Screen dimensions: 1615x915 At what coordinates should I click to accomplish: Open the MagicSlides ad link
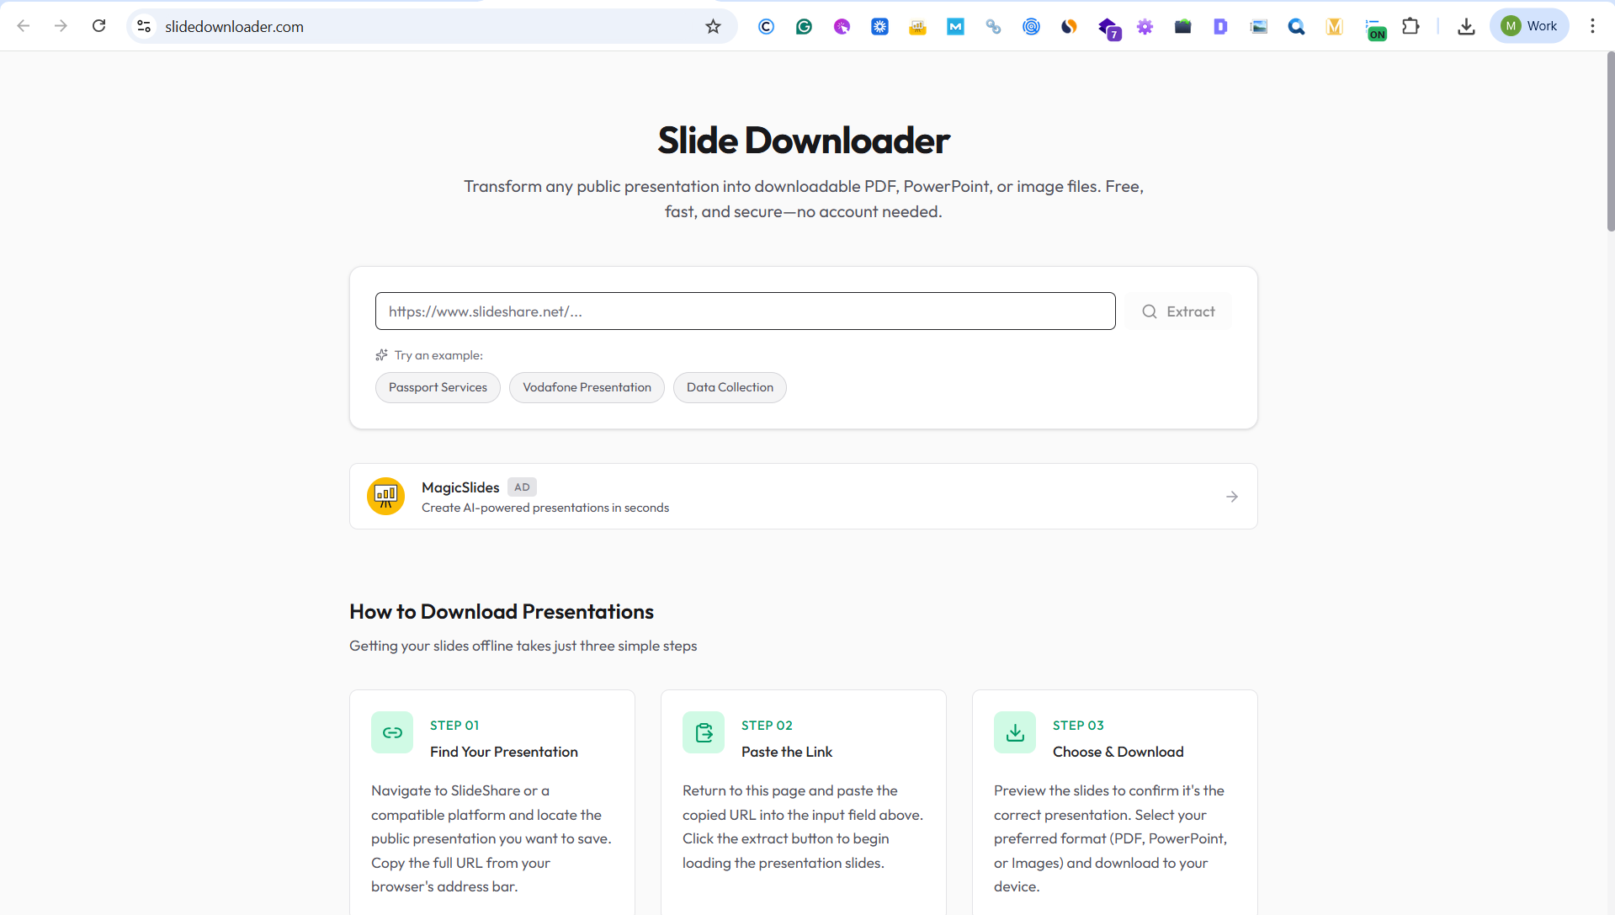[x=803, y=497]
